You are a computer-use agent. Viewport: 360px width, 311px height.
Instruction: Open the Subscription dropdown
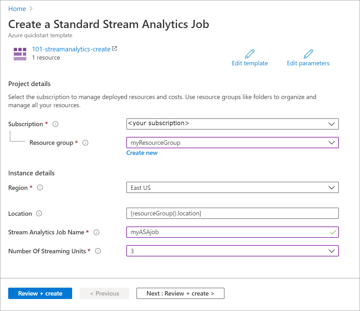pos(331,124)
